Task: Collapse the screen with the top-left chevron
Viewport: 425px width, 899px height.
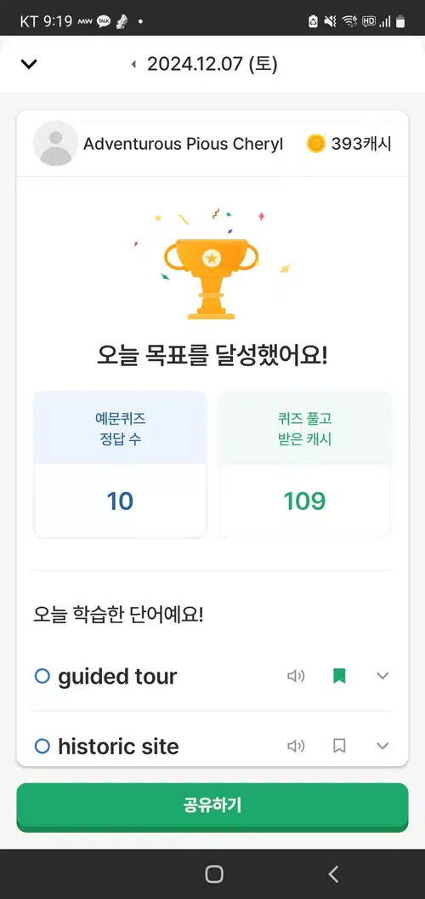Action: [x=29, y=64]
